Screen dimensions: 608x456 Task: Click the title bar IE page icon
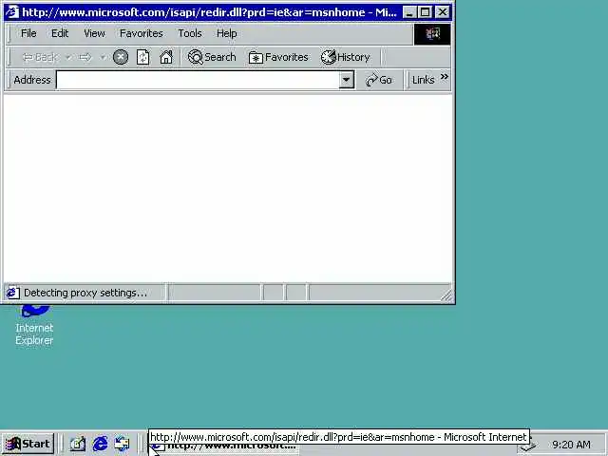12,12
